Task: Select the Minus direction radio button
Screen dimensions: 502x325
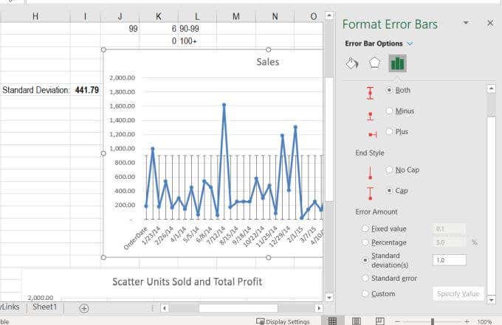Action: click(389, 111)
